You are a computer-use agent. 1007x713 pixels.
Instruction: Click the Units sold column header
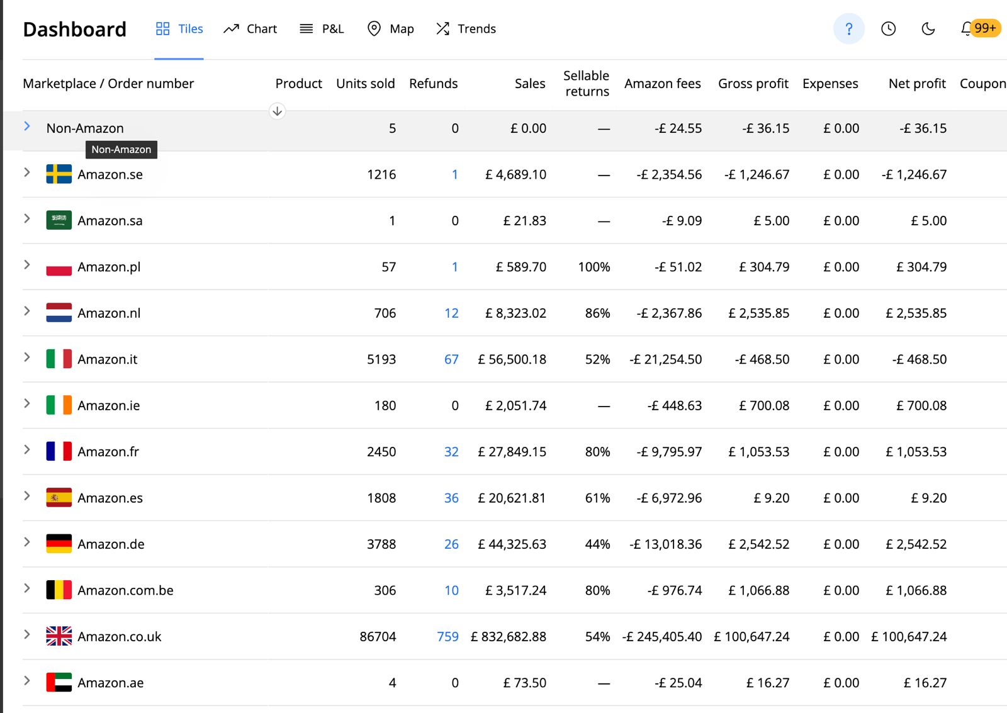pos(365,84)
